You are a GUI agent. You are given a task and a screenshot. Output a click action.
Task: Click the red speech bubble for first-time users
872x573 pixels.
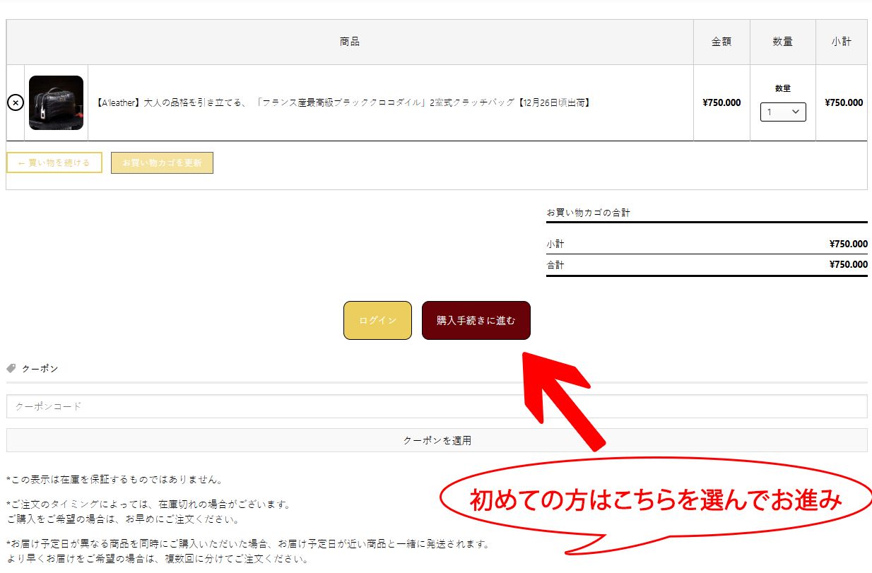656,502
